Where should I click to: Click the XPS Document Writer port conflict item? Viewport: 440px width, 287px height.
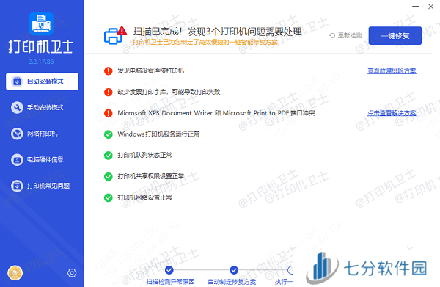tap(216, 113)
